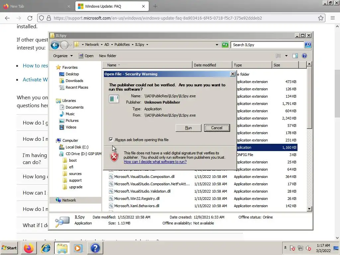This screenshot has height=255, width=340.
Task: Open 'How can I decide what software to run?' link
Action: click(155, 162)
